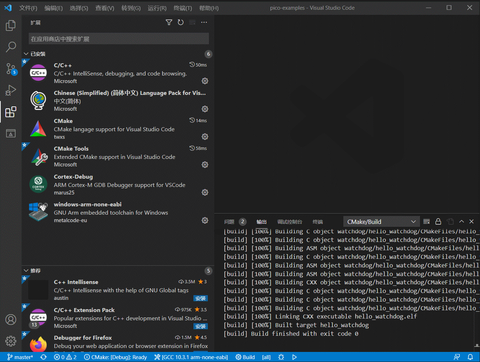The width and height of the screenshot is (480, 362).
Task: Open errors and warnings count in status bar
Action: 65,357
